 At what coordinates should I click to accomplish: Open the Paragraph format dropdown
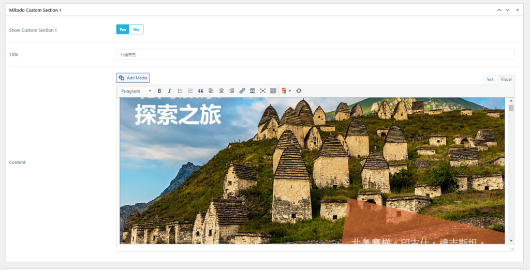(x=136, y=91)
